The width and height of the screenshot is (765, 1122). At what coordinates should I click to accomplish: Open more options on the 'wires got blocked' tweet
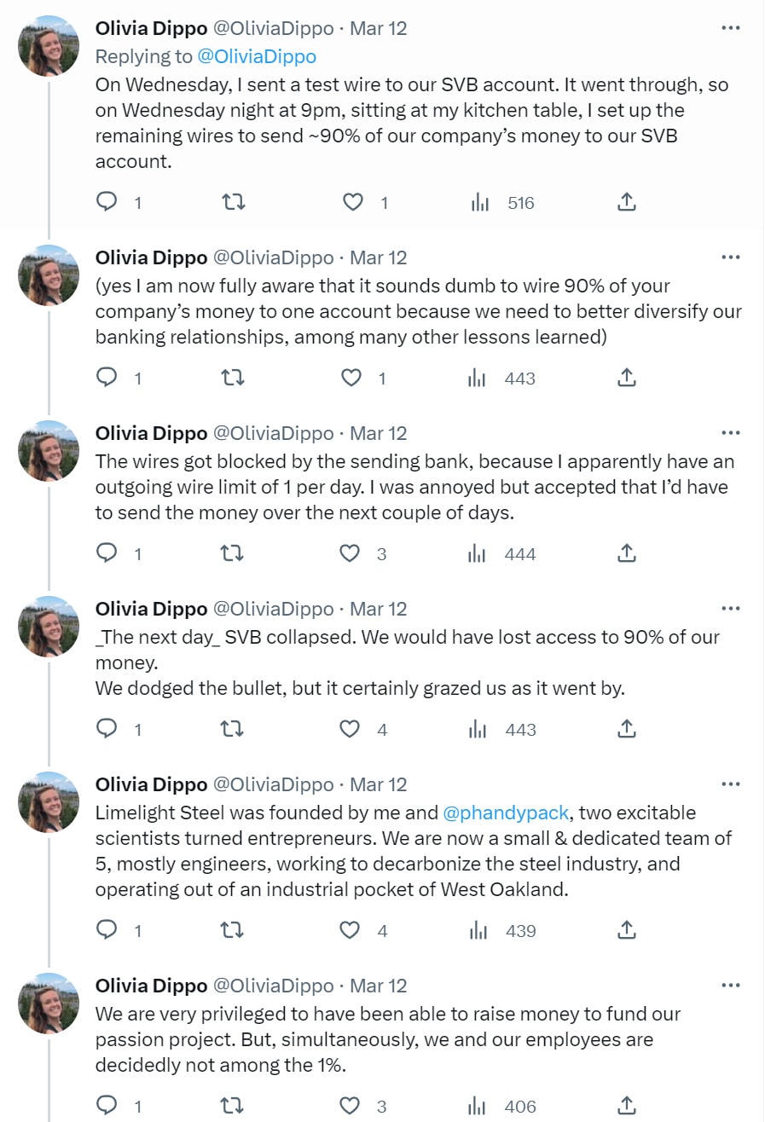pyautogui.click(x=731, y=433)
